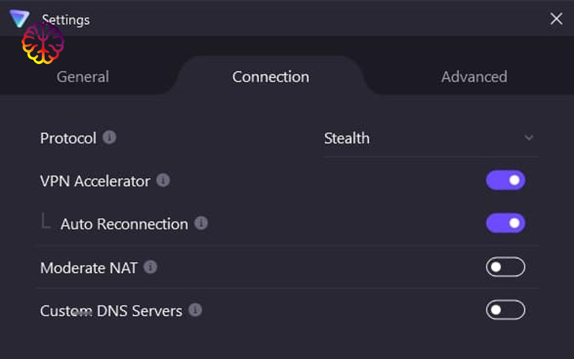Click the colorful brain watermark icon

[x=43, y=43]
